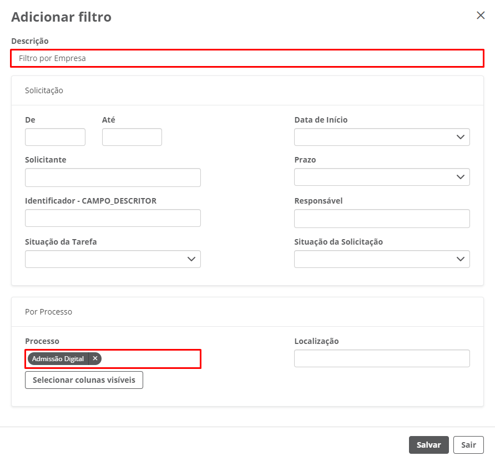Focus the Até date field
Viewport: 495px width, 461px height.
132,137
